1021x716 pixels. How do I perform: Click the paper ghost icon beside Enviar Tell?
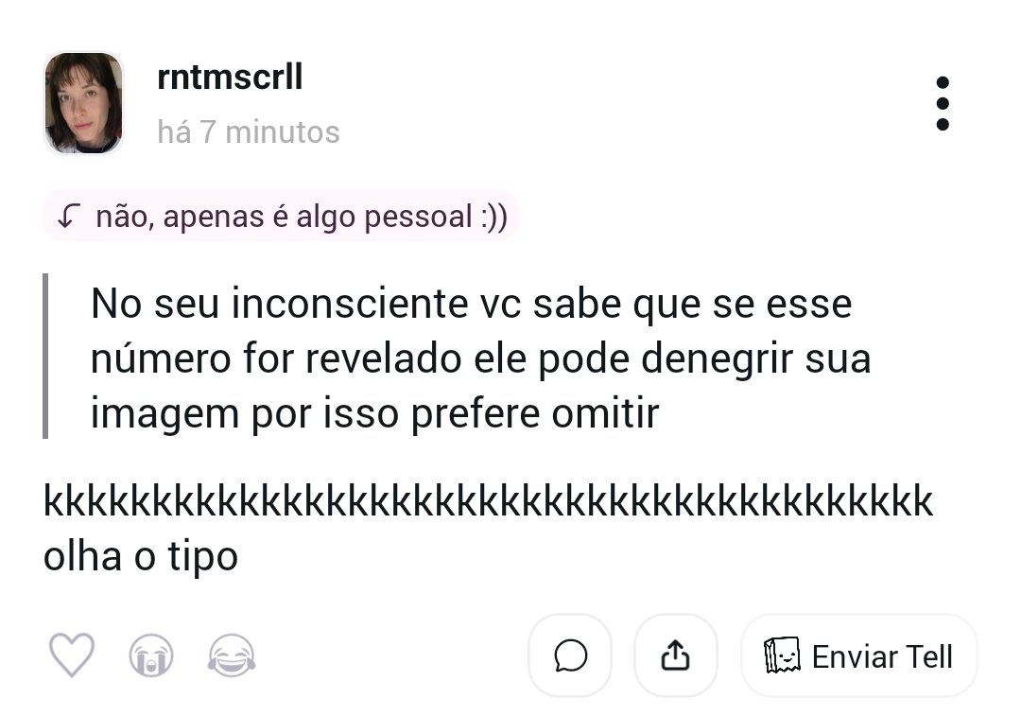click(782, 655)
